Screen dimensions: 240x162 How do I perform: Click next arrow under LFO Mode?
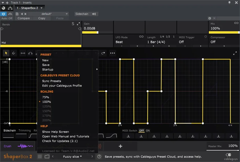click(x=137, y=46)
